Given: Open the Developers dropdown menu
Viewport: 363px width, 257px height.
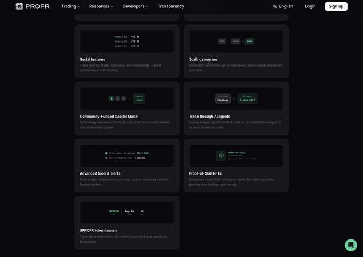Looking at the screenshot, I should [x=135, y=6].
